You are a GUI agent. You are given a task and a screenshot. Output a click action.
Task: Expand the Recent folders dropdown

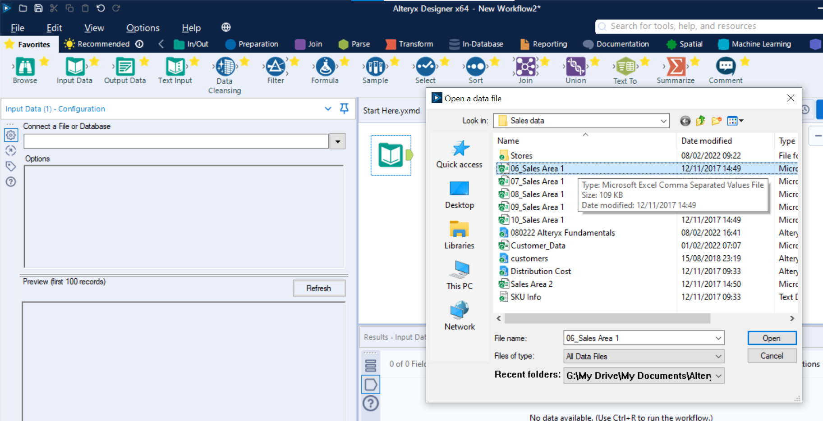click(x=718, y=376)
